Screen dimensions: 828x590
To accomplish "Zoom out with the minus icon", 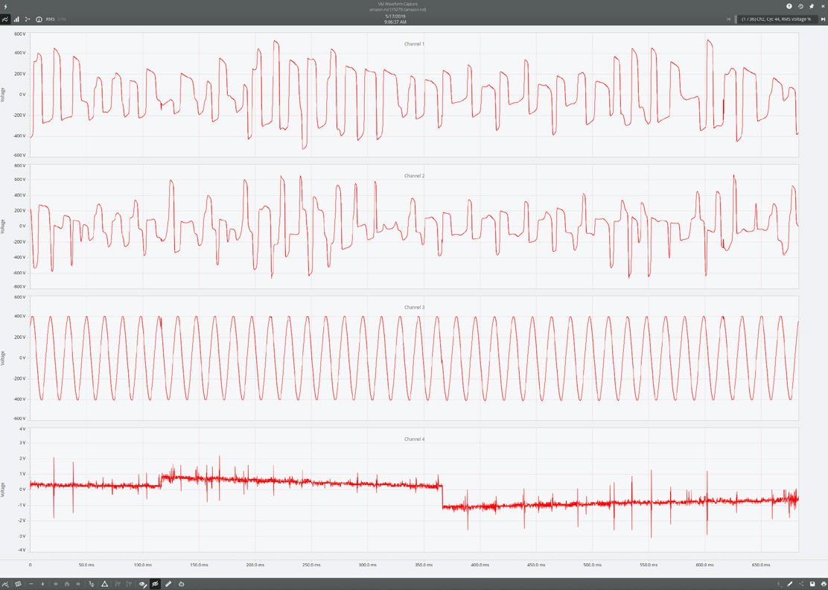I will [31, 584].
